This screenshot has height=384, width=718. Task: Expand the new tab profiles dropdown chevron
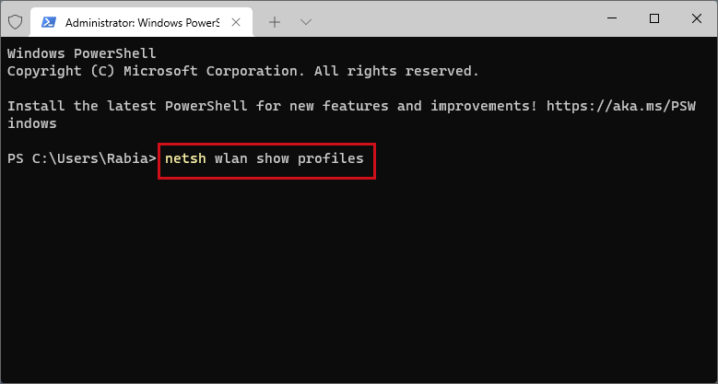pos(305,22)
